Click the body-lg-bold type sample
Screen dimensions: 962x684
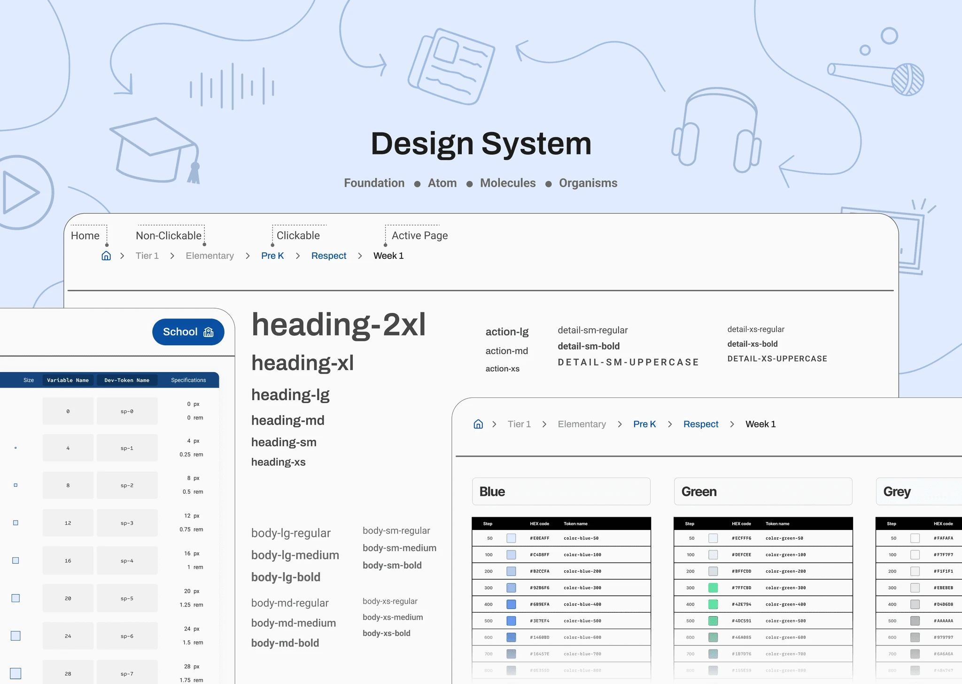tap(286, 577)
